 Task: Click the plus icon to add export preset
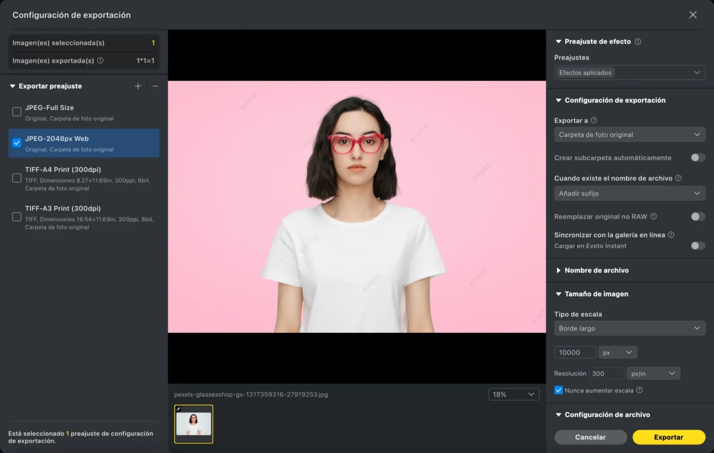coord(138,86)
